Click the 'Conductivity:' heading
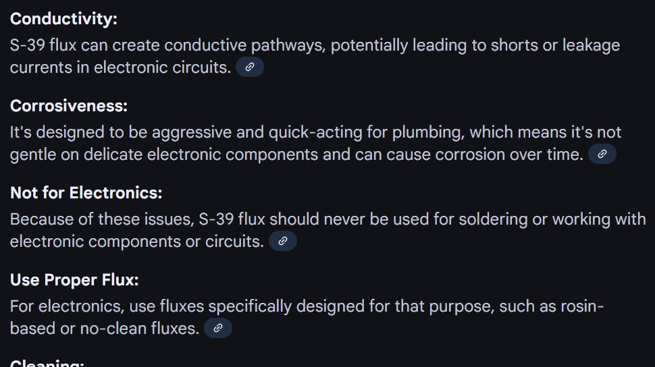Viewport: 655px width, 367px height. click(63, 19)
